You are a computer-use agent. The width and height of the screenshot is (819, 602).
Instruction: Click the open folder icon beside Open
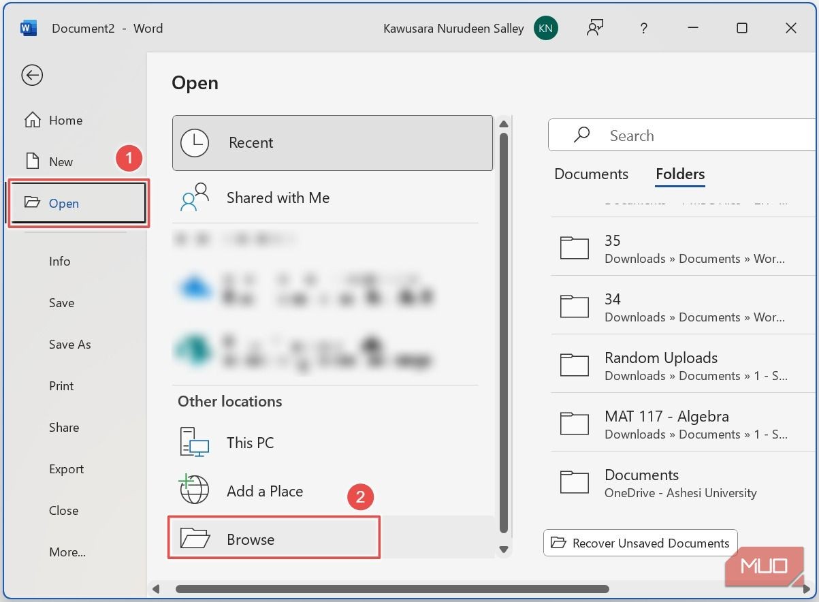click(32, 203)
